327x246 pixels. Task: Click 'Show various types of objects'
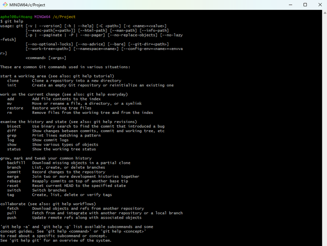(65, 145)
